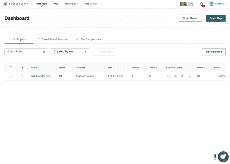Open the Dashboard nav item
Viewport: 230px width, 164px height.
[x=42, y=4]
